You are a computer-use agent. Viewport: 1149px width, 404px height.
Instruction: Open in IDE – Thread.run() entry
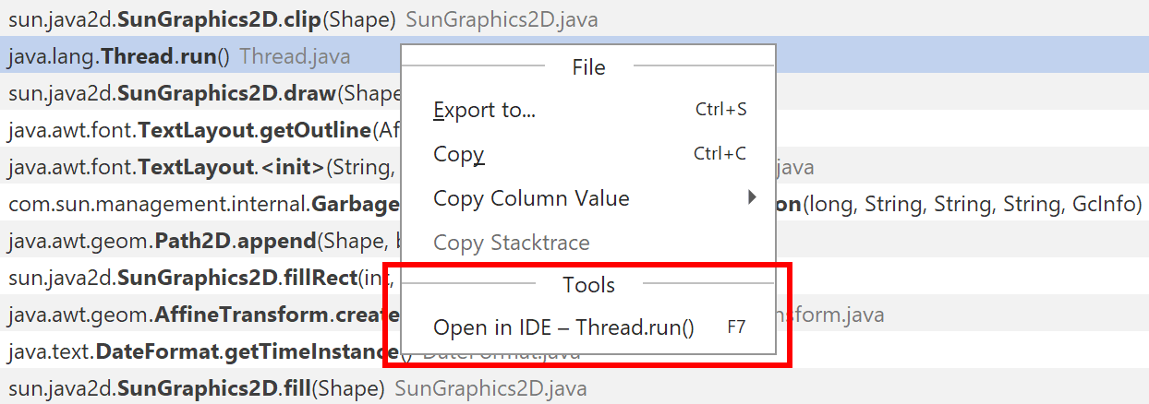click(588, 327)
